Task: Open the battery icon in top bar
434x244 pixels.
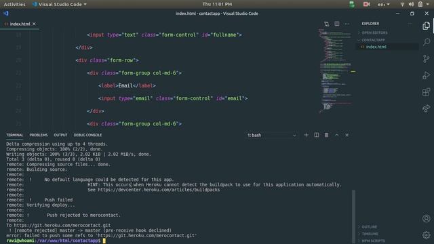Action: pyautogui.click(x=420, y=4)
